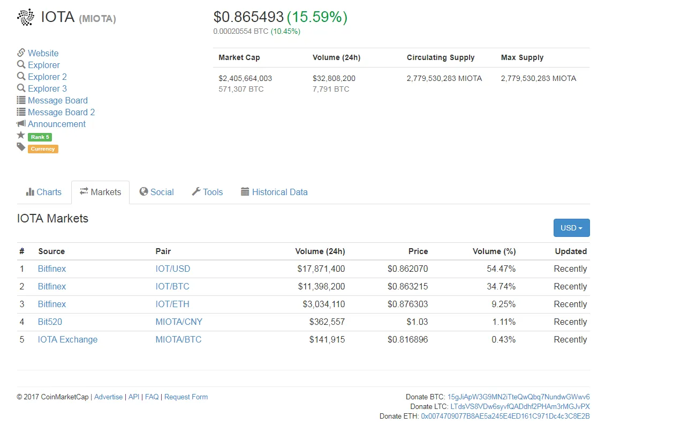Image resolution: width=673 pixels, height=424 pixels.
Task: Click the MIOTA/CNY pair link
Action: [x=179, y=322]
